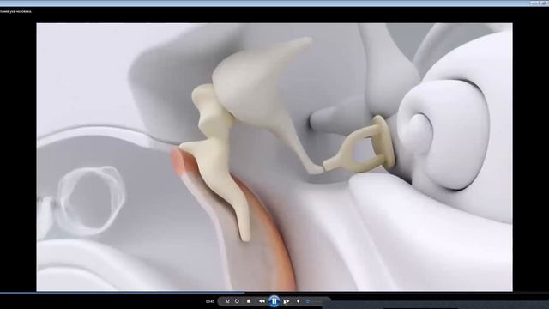Stop video playback
Screen dimensions: 549x309
tap(249, 301)
